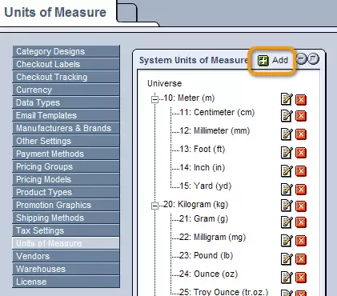Select the 12: Millimeter (mm) tree item
337x296 pixels.
click(x=215, y=131)
